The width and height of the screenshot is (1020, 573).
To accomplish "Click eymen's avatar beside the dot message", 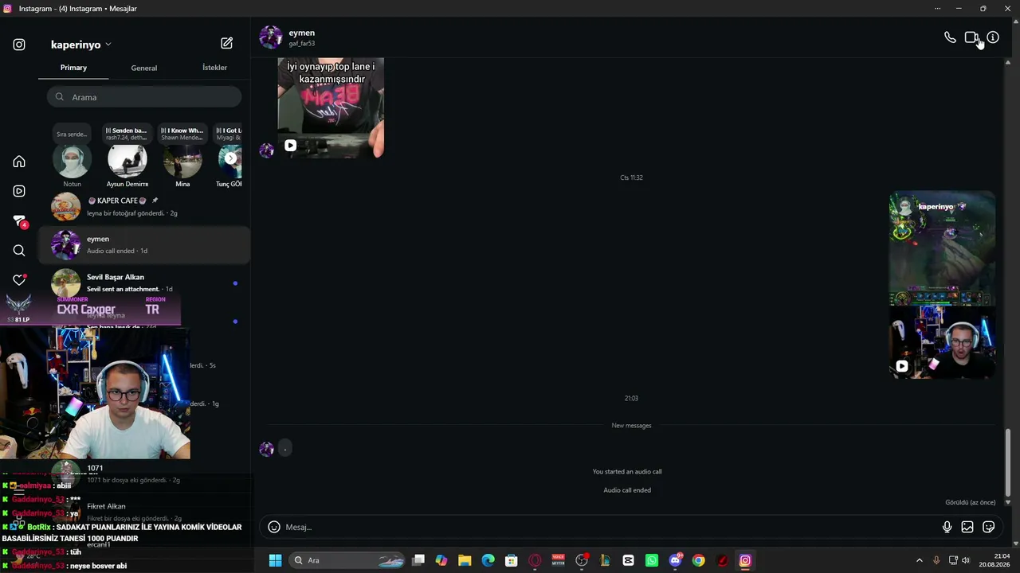I will [x=267, y=449].
